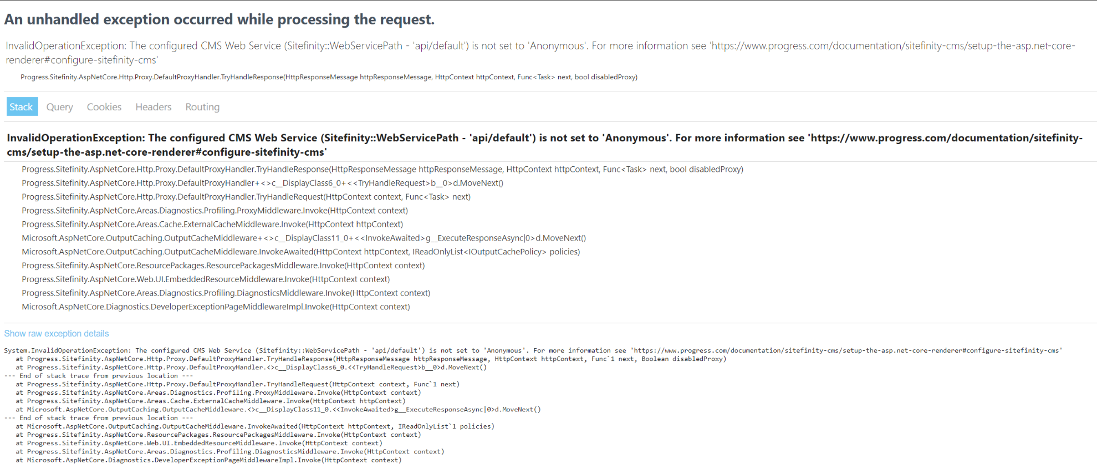Viewport: 1097px width, 469px height.
Task: Click the OutputCacheMiddleware.InvokeAwaited stack frame
Action: (x=301, y=252)
